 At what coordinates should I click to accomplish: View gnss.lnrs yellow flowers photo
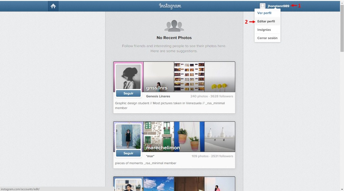(220, 77)
